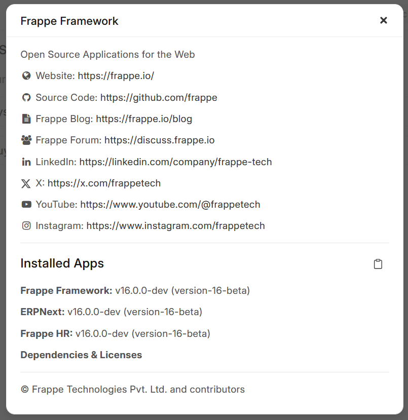Click the LinkedIn logo icon
Screen dimensions: 408x420
click(x=26, y=162)
